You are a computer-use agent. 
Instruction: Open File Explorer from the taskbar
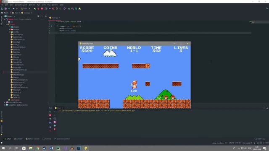pos(31,148)
